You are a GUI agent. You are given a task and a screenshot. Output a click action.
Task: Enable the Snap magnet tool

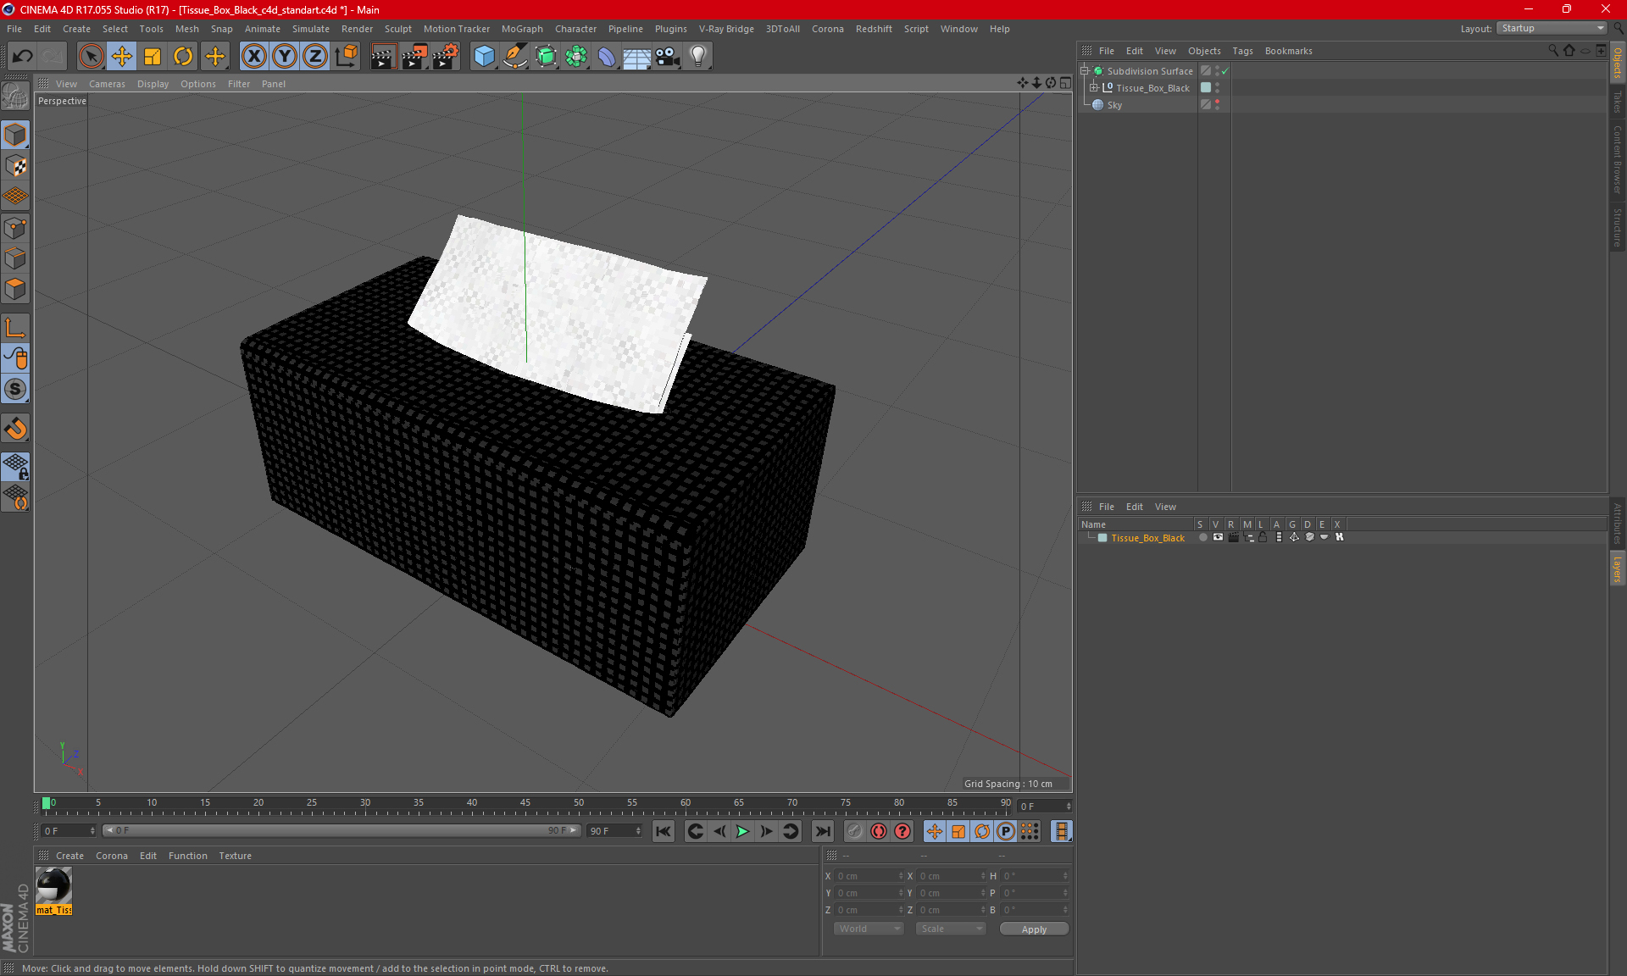(x=15, y=429)
